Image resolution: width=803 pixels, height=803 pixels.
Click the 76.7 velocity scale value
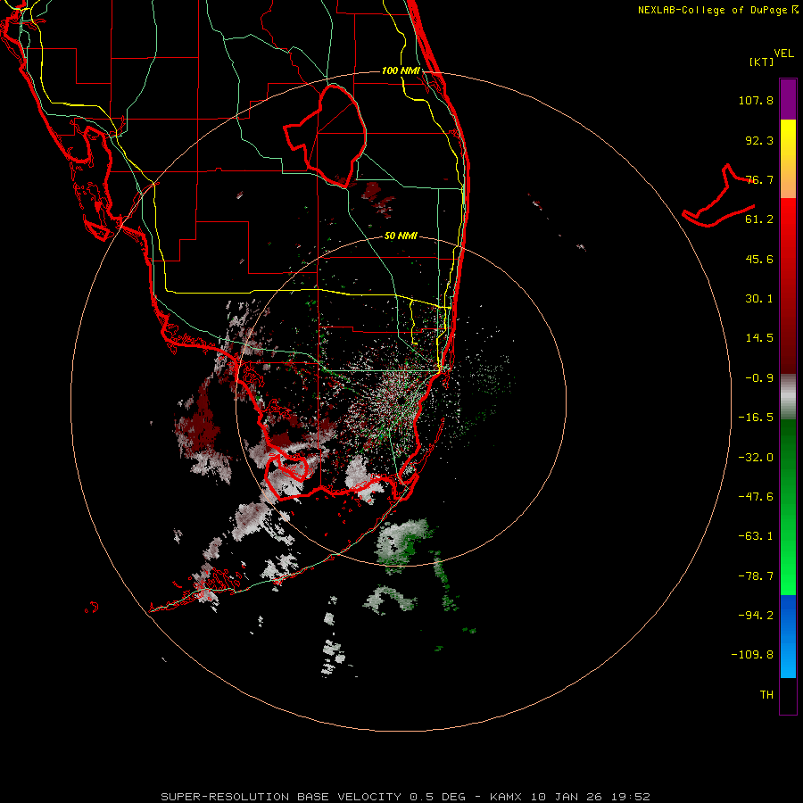click(x=759, y=179)
